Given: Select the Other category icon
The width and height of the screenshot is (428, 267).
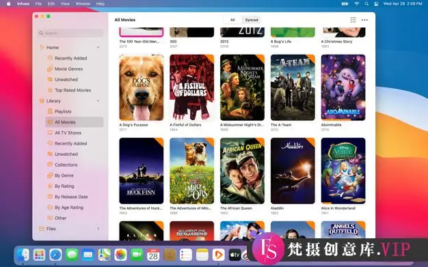Looking at the screenshot, I should click(x=50, y=218).
